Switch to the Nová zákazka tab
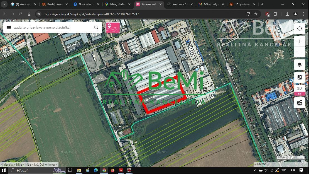 (x=86, y=4)
